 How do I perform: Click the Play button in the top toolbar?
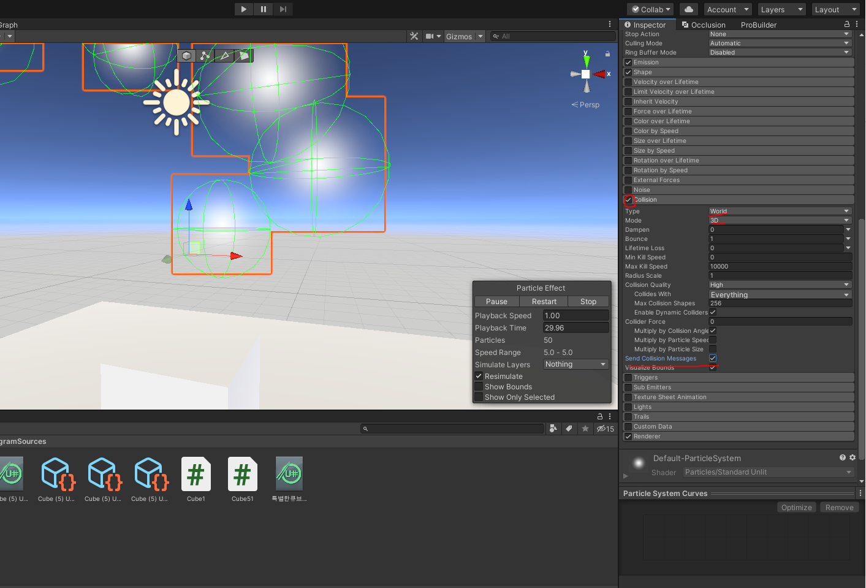pos(244,9)
